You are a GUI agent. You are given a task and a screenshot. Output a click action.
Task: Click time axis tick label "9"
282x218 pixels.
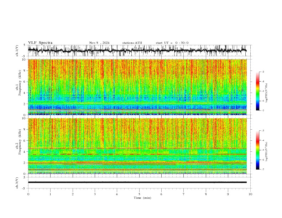[228, 194]
